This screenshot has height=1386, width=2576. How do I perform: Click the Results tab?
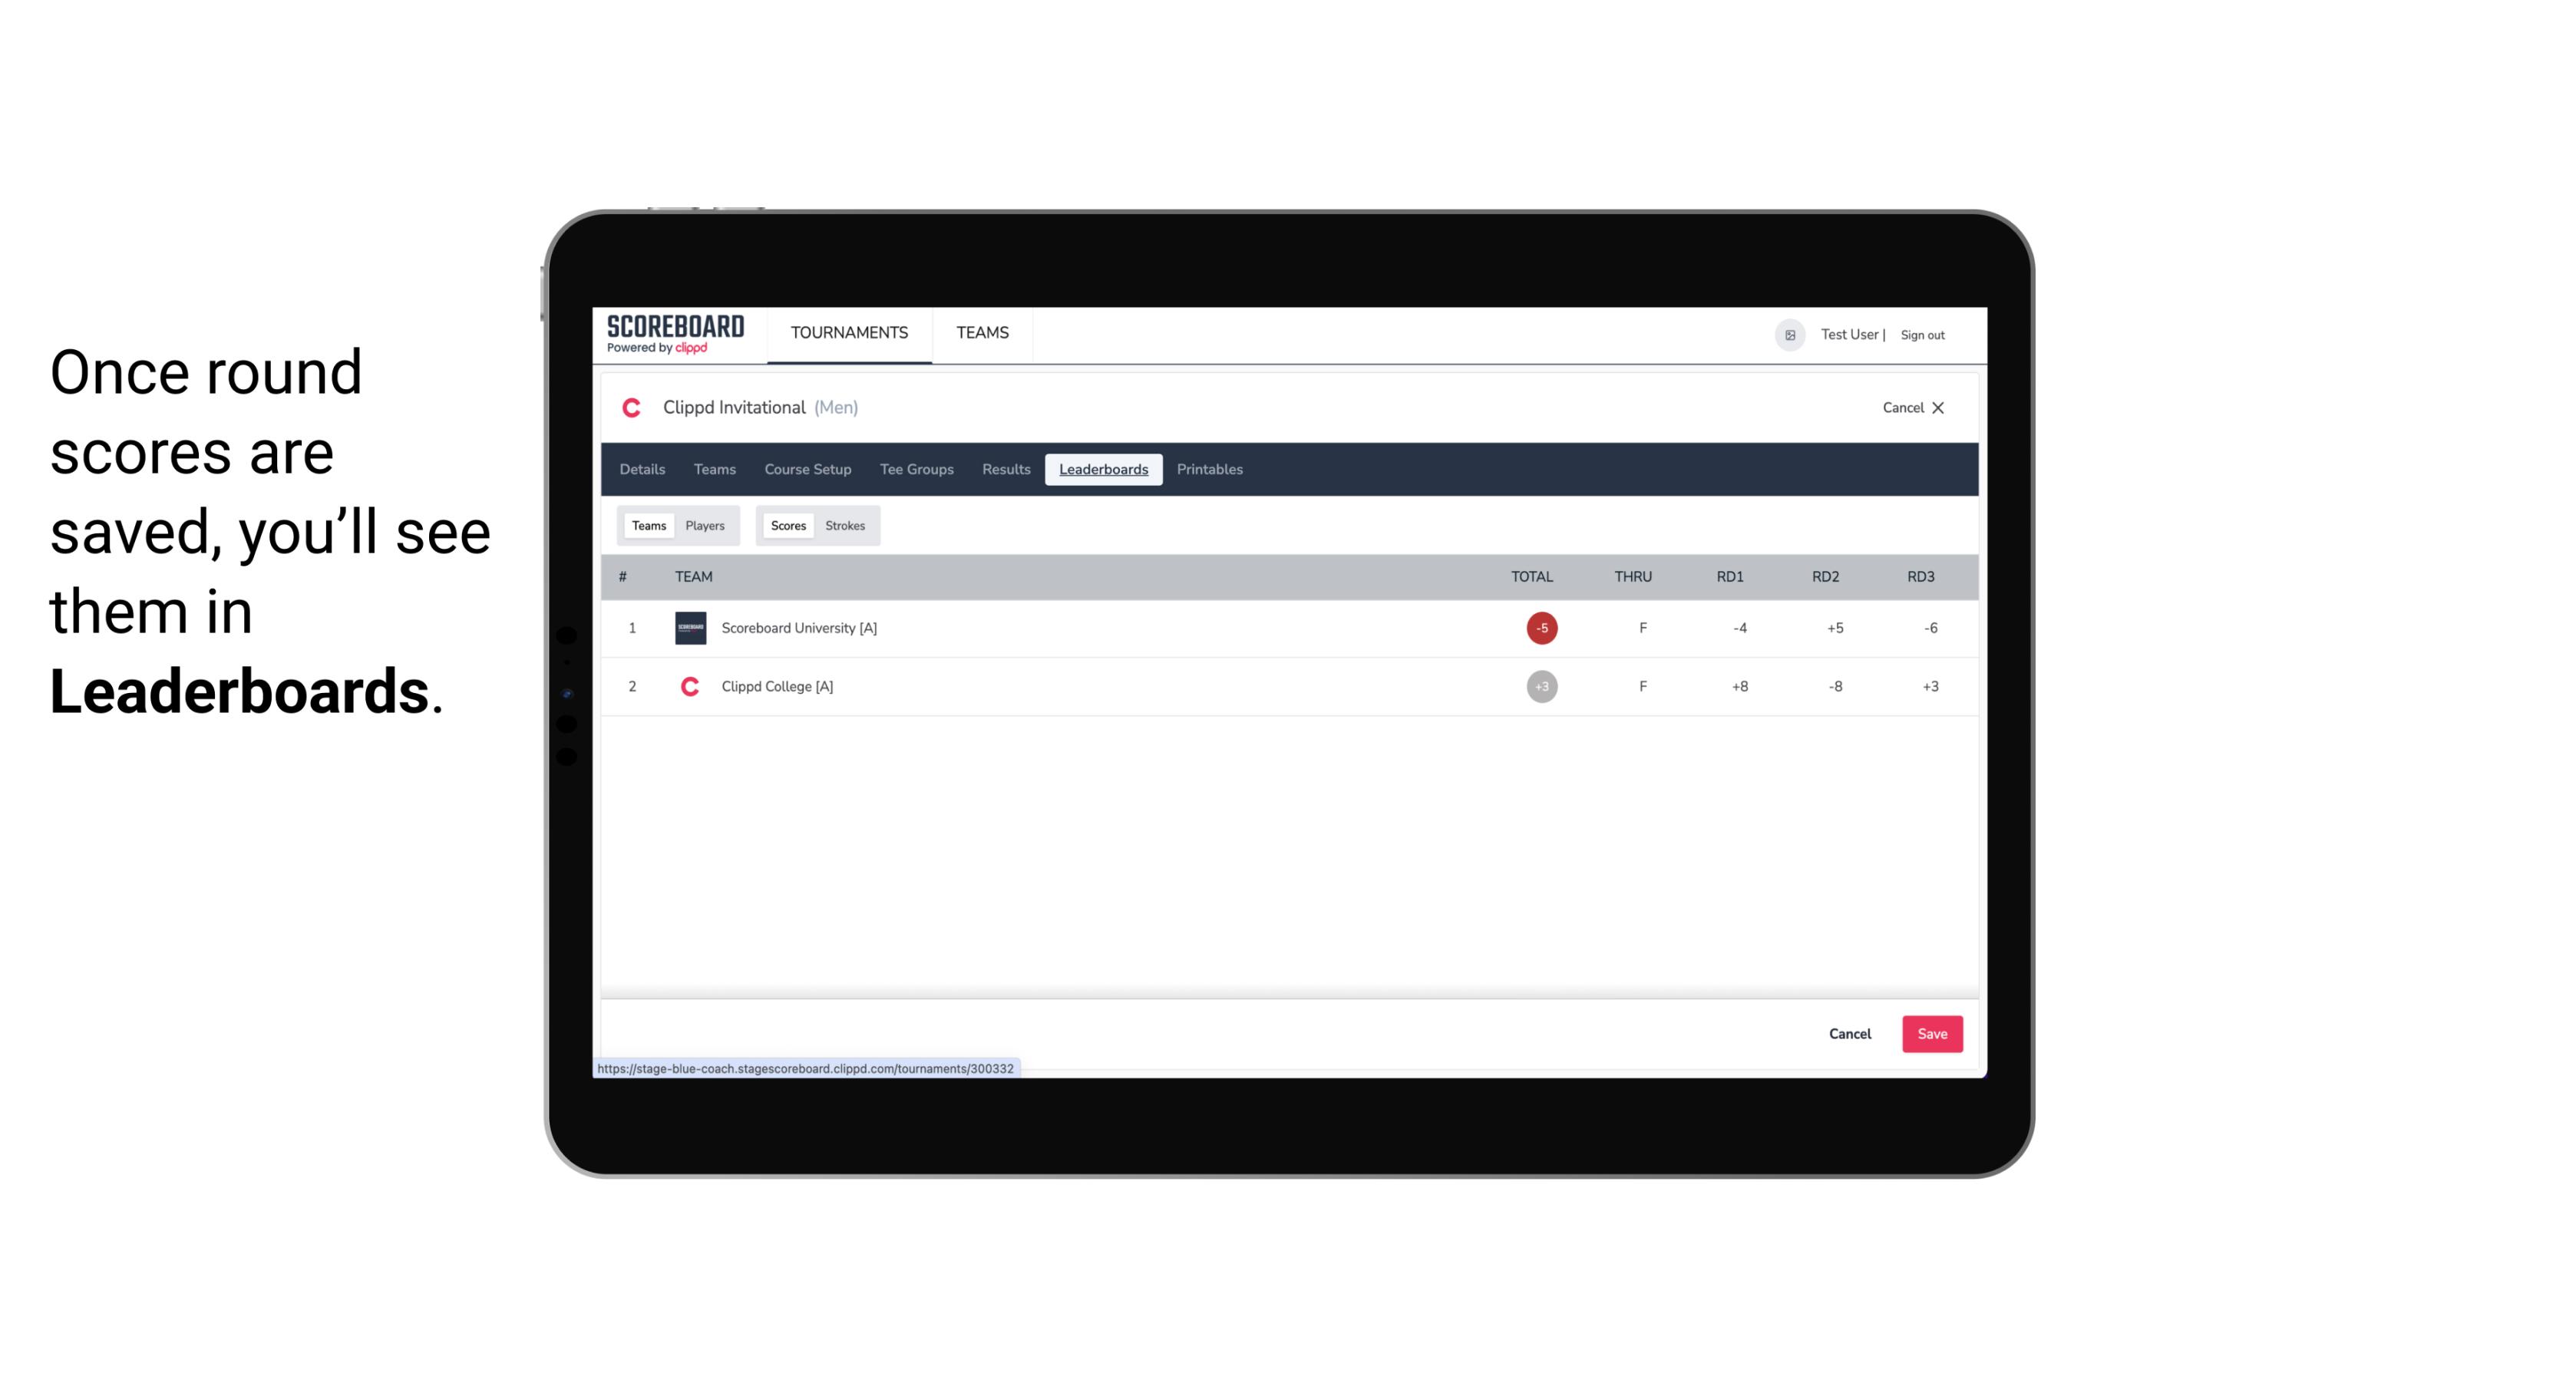[1004, 470]
